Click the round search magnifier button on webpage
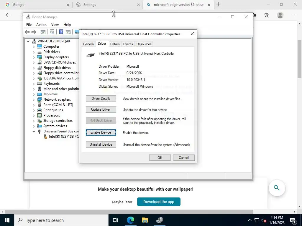The width and height of the screenshot is (302, 226). pos(277,188)
